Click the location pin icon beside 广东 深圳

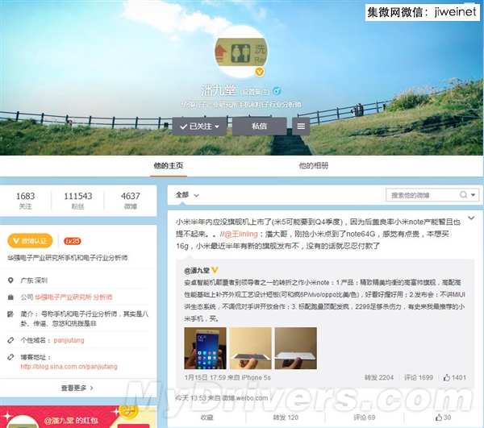10,280
